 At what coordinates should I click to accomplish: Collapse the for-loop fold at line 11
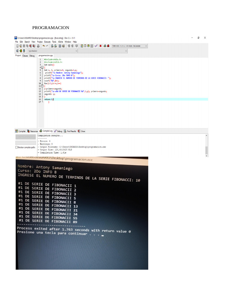42,86
